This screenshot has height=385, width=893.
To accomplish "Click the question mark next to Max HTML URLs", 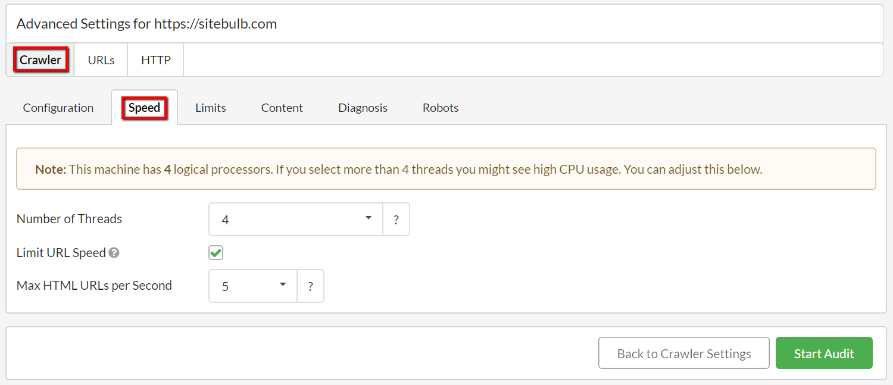I will coord(310,286).
